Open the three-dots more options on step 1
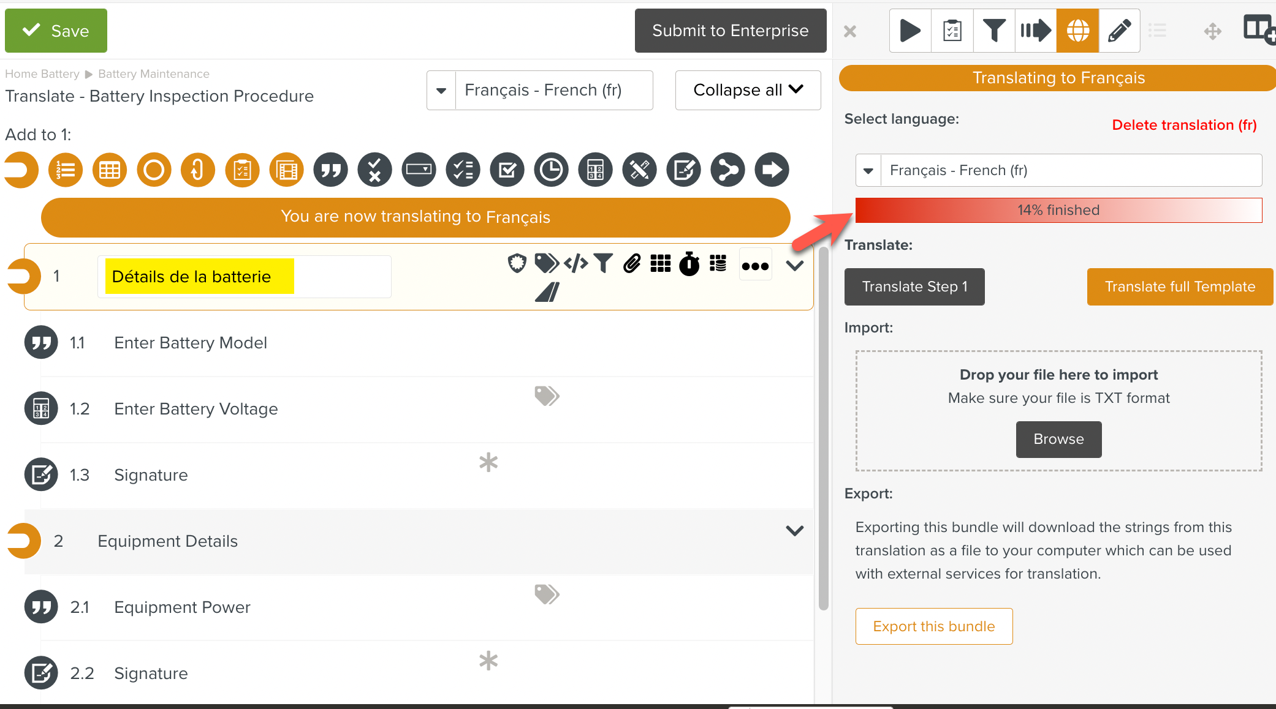This screenshot has width=1276, height=709. point(755,266)
